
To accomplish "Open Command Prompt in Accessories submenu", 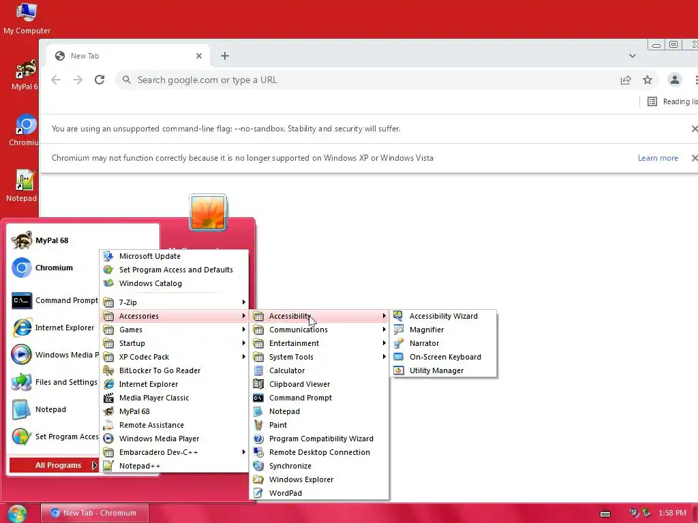I will click(x=319, y=398).
